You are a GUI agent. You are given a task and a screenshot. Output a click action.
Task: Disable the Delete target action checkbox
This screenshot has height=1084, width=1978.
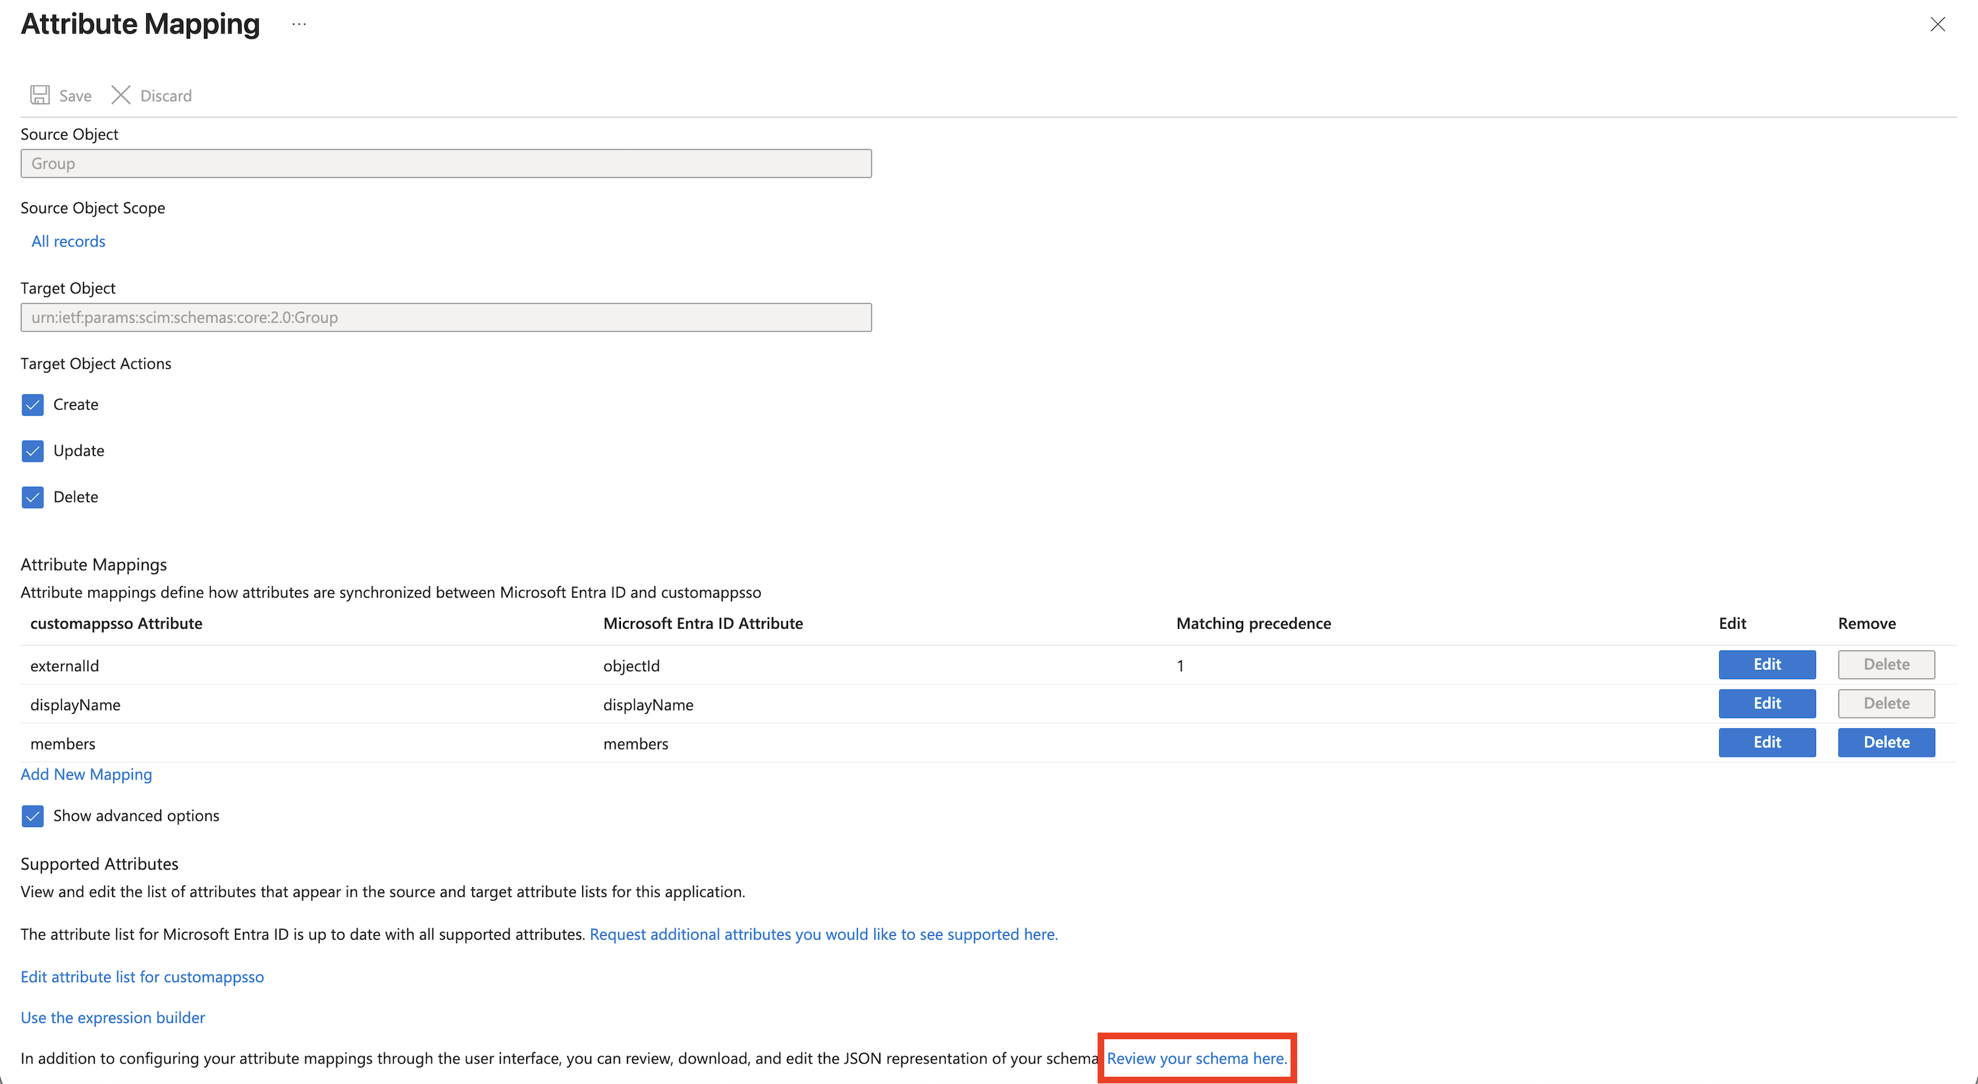(x=33, y=497)
